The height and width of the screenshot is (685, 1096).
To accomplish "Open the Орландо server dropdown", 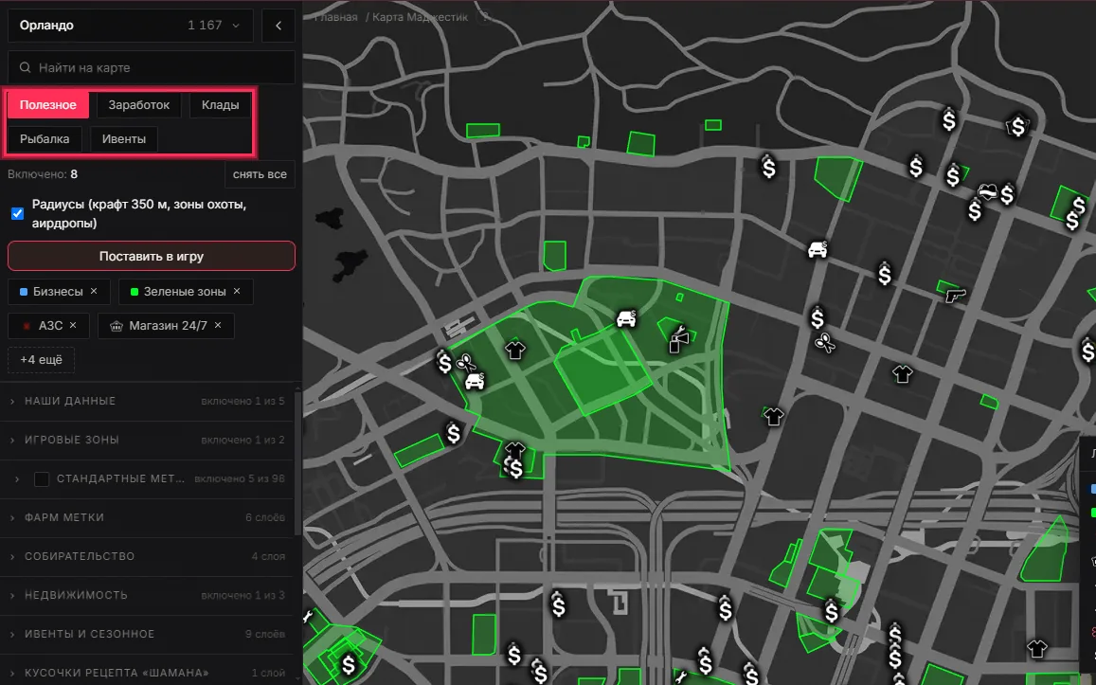I will click(130, 26).
